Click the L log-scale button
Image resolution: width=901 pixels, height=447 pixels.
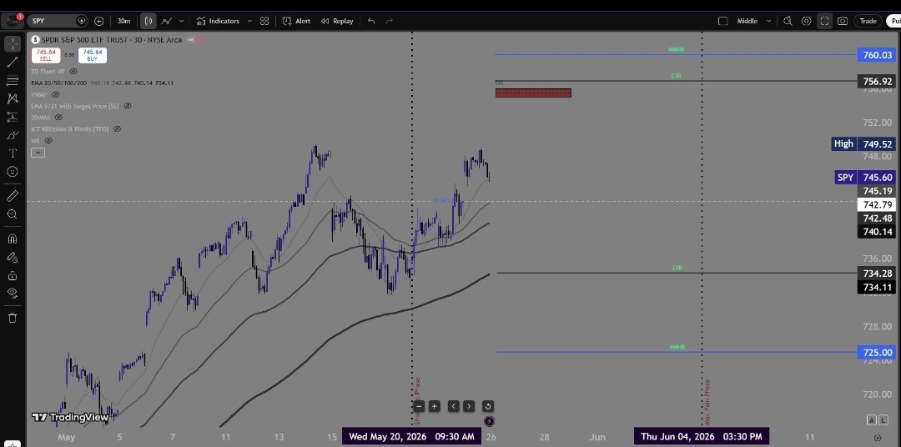(883, 420)
